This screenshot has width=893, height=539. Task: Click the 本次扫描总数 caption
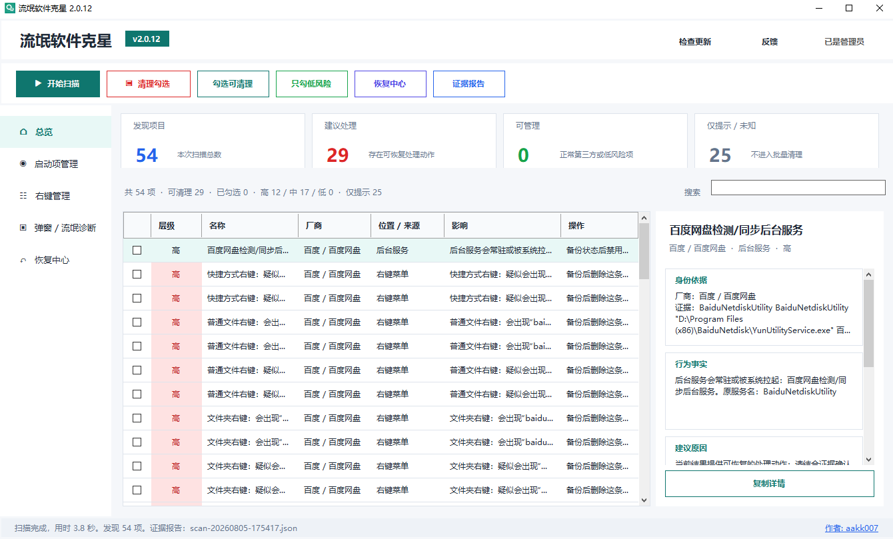point(199,155)
